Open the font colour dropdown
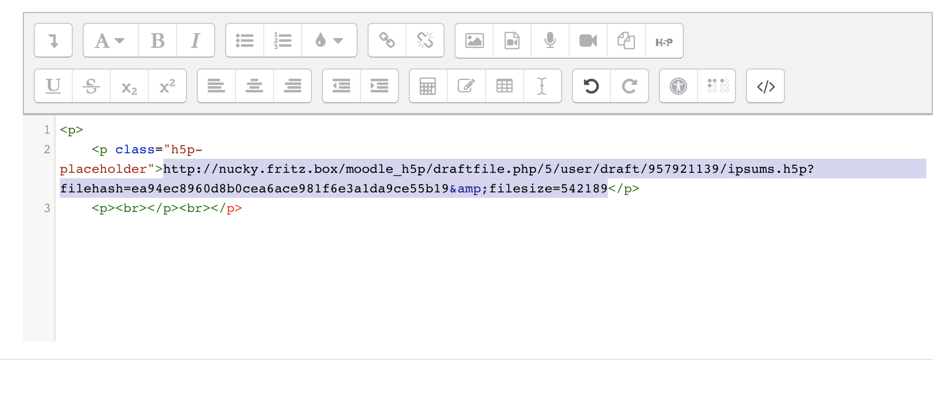This screenshot has height=412, width=947. click(329, 41)
